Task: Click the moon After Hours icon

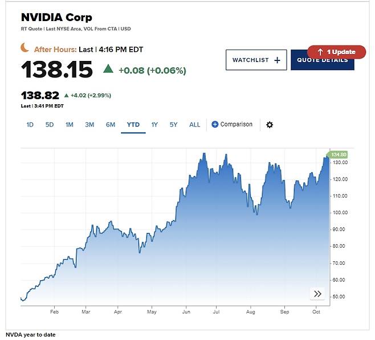Action: (x=25, y=47)
